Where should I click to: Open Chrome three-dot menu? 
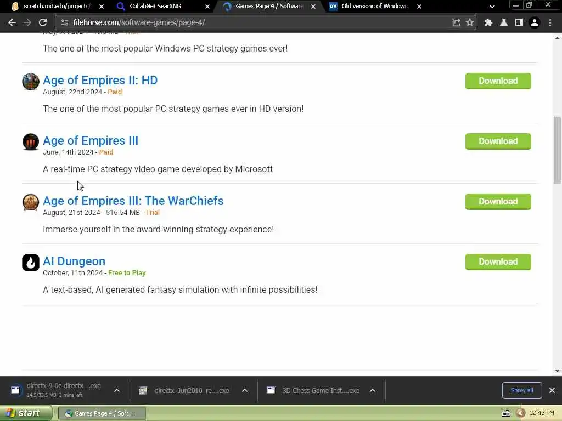pos(550,22)
